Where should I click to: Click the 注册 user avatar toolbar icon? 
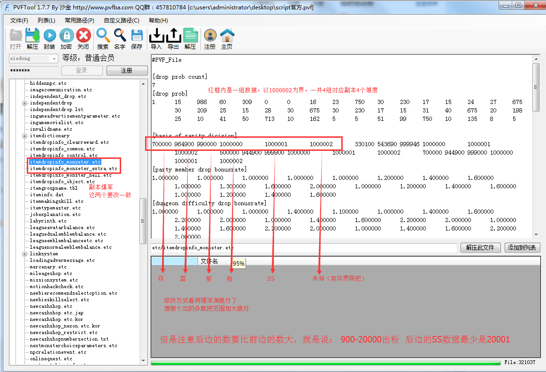pyautogui.click(x=210, y=36)
